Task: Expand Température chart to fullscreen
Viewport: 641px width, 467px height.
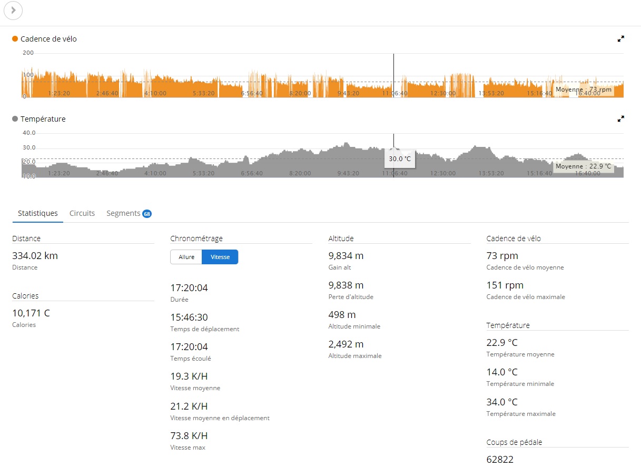Action: [621, 119]
